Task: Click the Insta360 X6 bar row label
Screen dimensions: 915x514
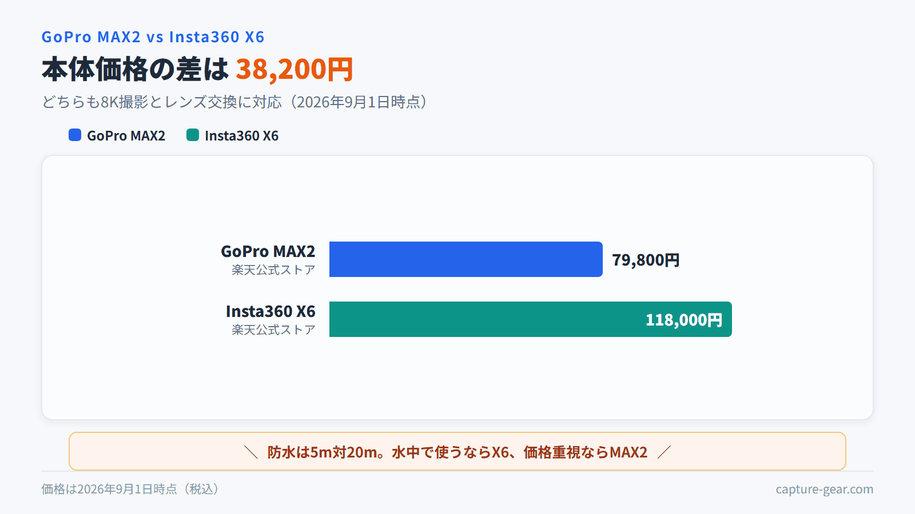Action: [x=270, y=311]
